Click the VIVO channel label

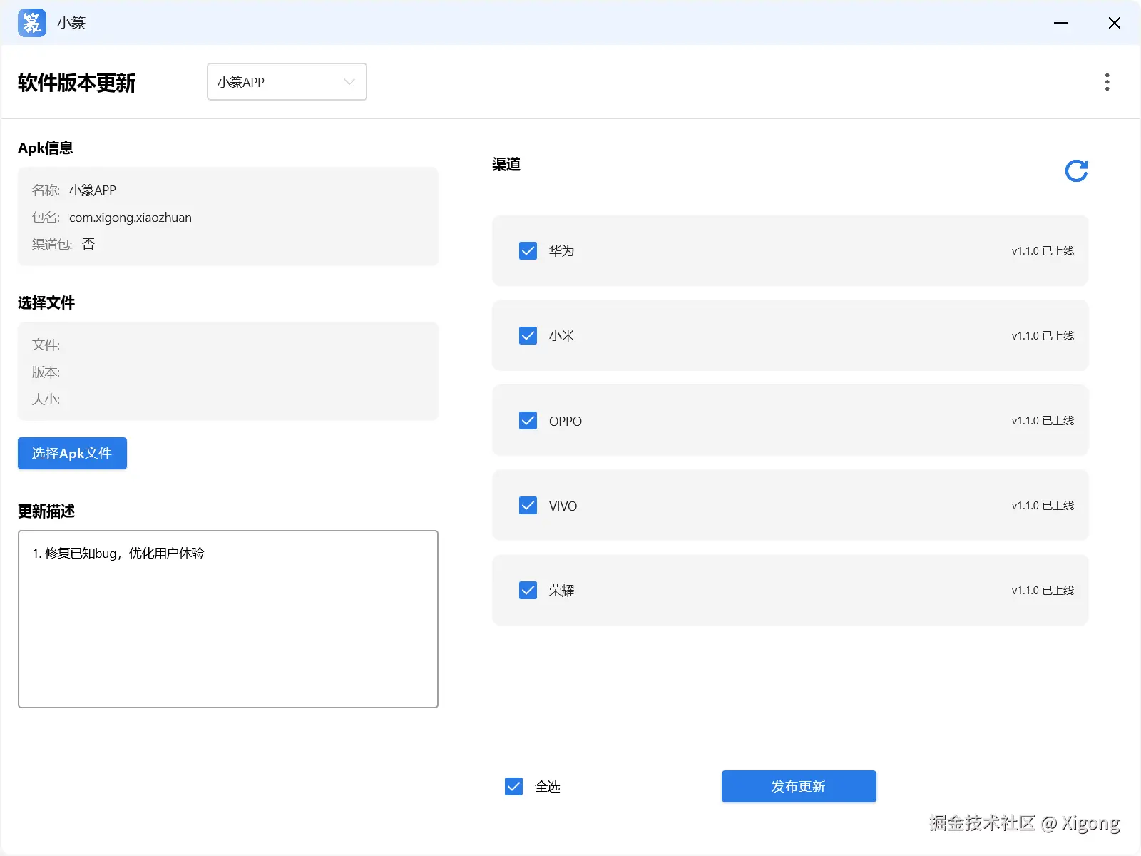pos(563,506)
